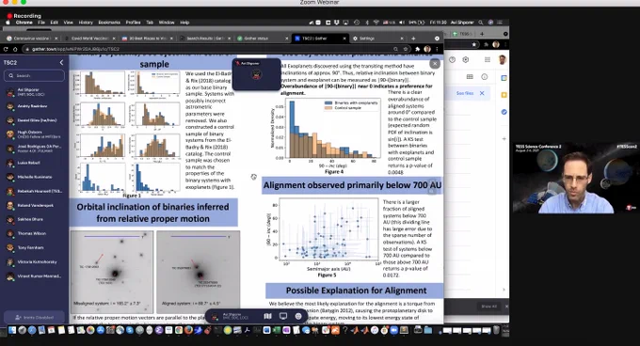Open the Window menu
This screenshot has height=346, width=640.
[x=167, y=23]
